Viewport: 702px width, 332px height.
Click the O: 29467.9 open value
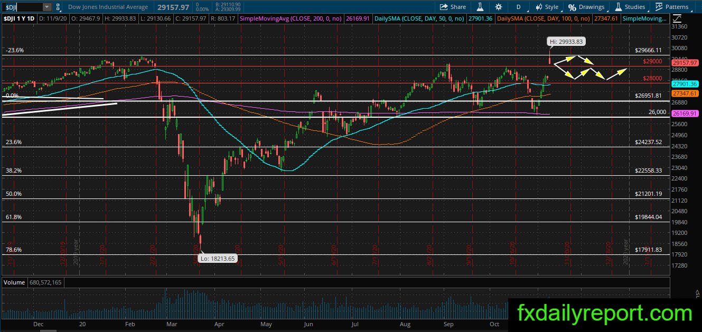point(87,18)
